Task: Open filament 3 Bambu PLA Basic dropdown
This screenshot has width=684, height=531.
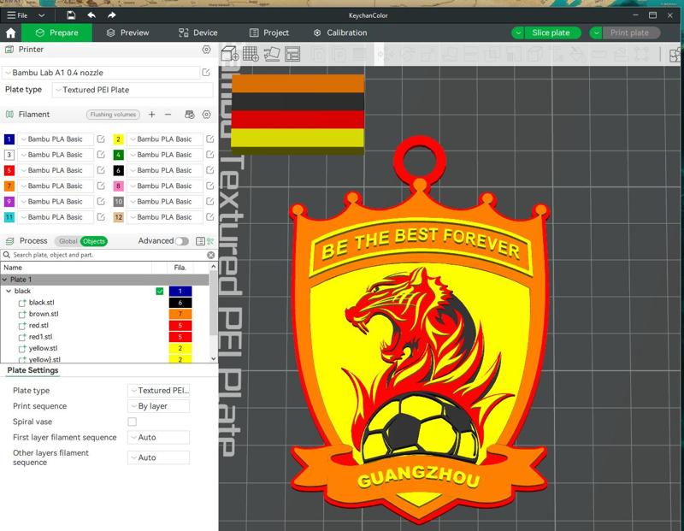Action: pos(56,155)
